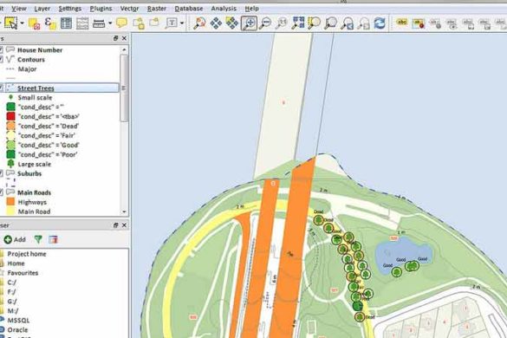507x338 pixels.
Task: Click the New Bookmark icon
Action: point(139,23)
